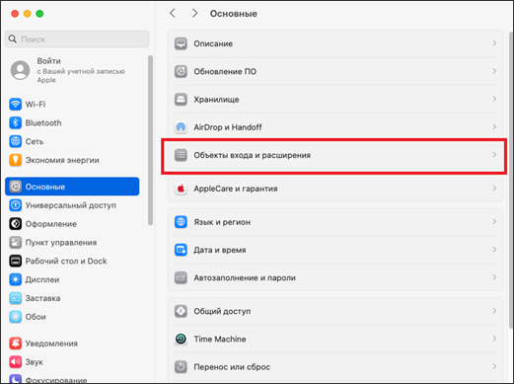The height and width of the screenshot is (384, 514).
Task: Expand the Язык и регион chevron
Action: tap(494, 222)
